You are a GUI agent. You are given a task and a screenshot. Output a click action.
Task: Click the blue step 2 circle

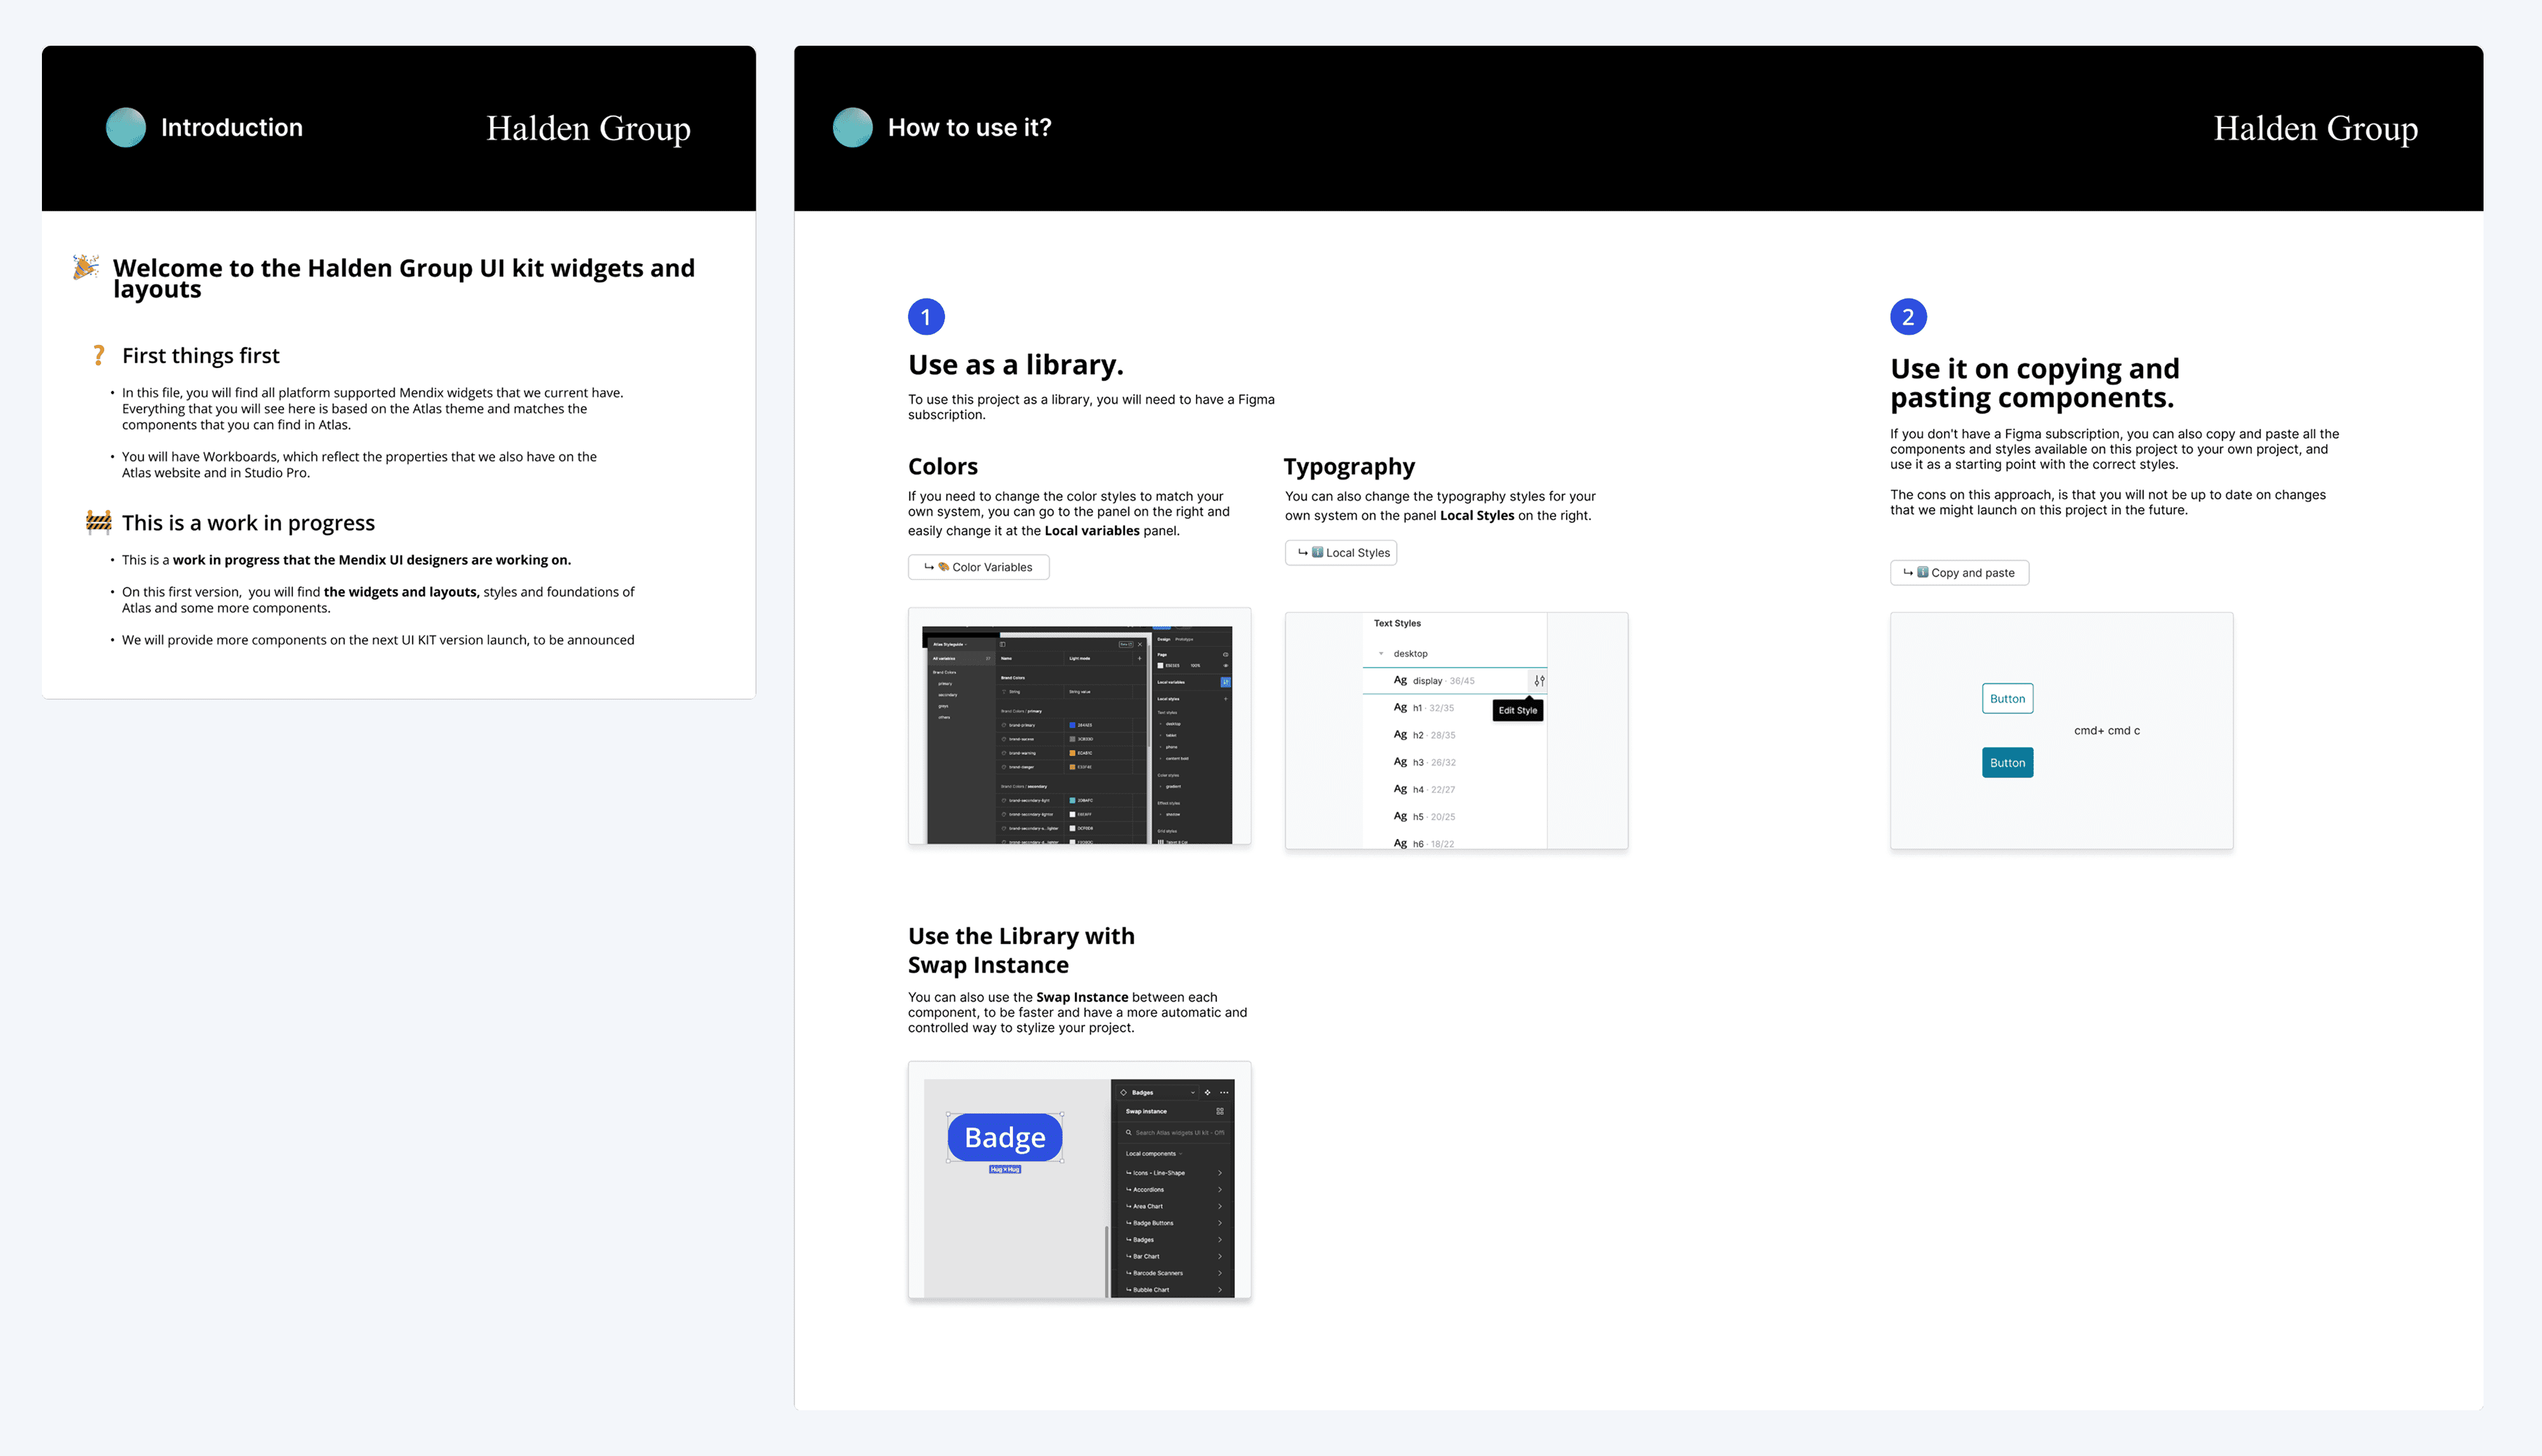pyautogui.click(x=1909, y=317)
